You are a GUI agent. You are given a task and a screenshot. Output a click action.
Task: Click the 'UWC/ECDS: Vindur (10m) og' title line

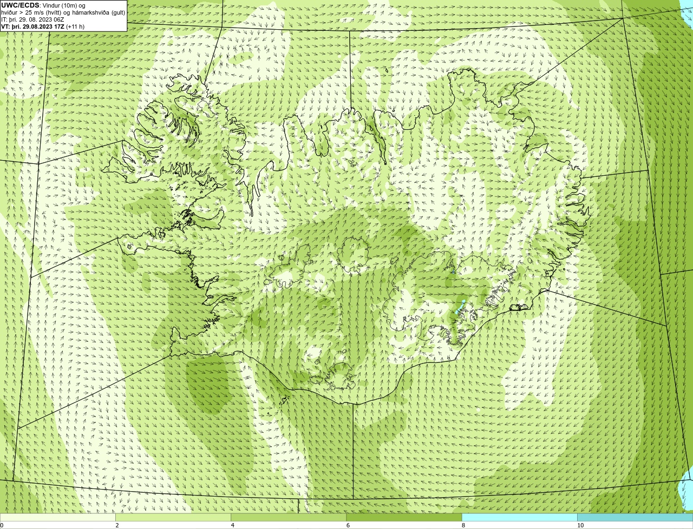[43, 5]
